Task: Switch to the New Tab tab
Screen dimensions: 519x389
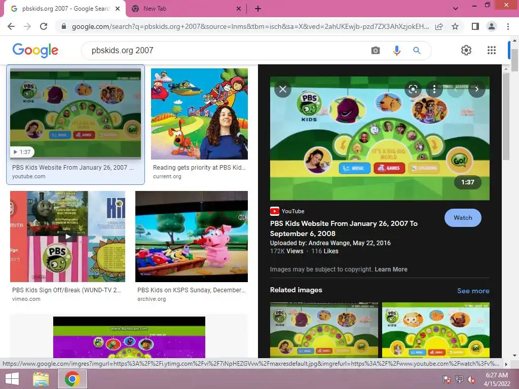Action: tap(186, 9)
